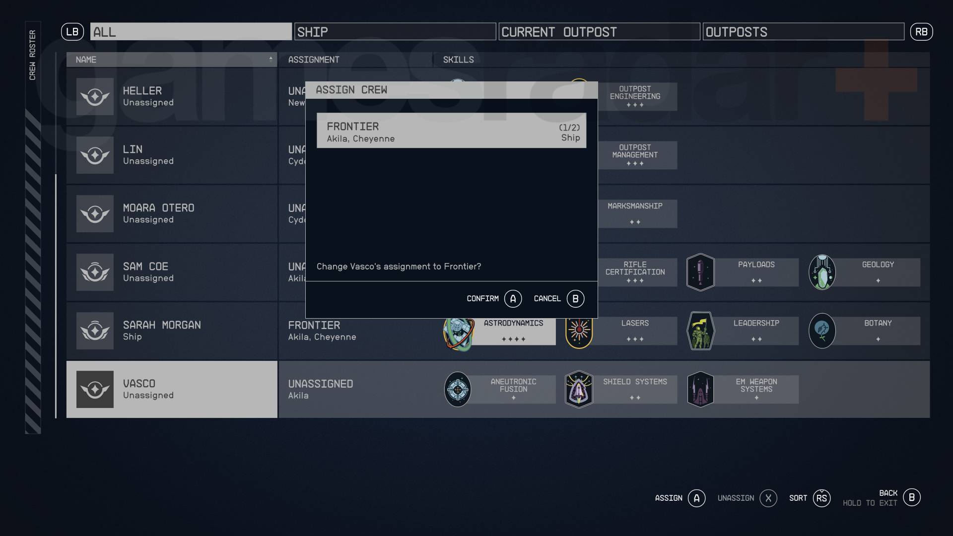Select the Botany skill icon
The image size is (953, 536).
[822, 331]
